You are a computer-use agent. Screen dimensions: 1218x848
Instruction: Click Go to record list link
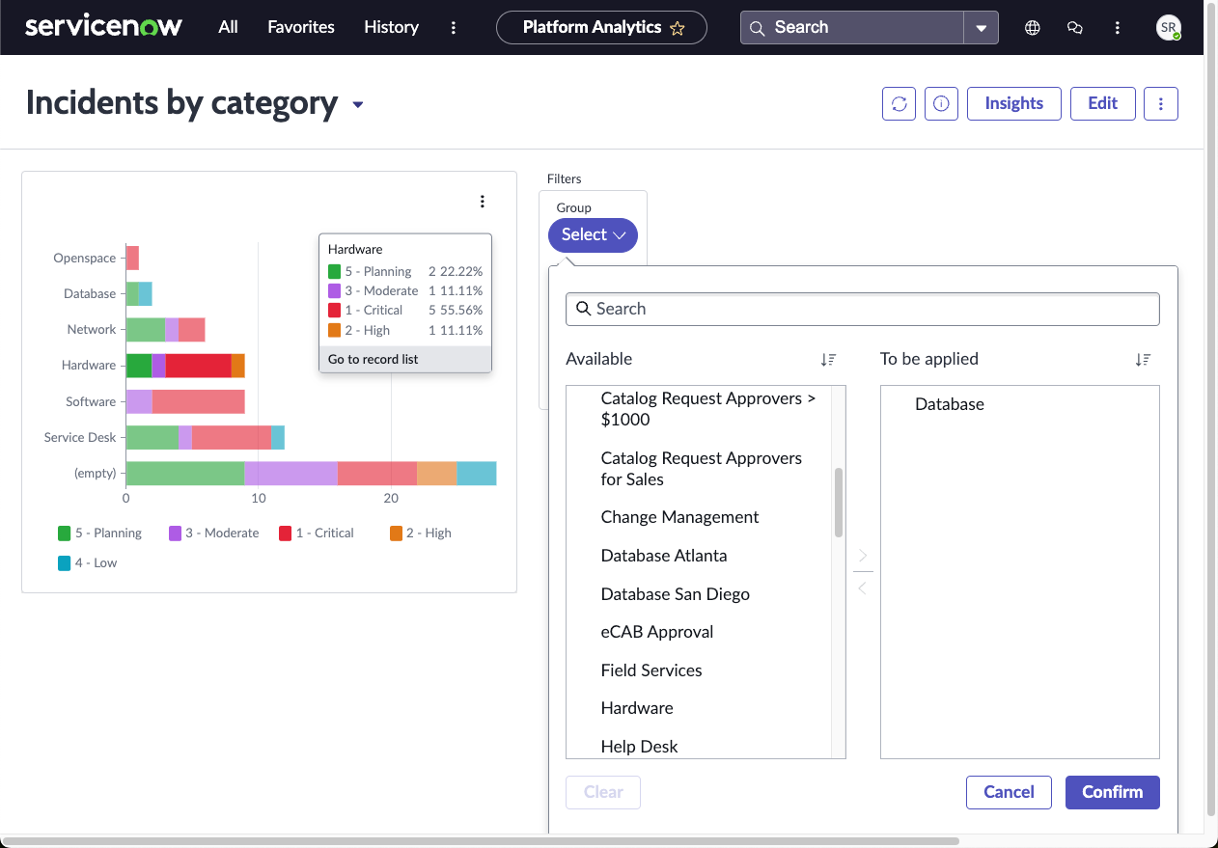pos(374,359)
